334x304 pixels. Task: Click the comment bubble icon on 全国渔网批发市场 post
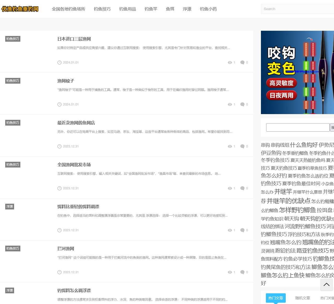tap(242, 188)
